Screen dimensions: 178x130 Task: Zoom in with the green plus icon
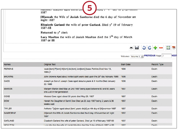click(155, 48)
